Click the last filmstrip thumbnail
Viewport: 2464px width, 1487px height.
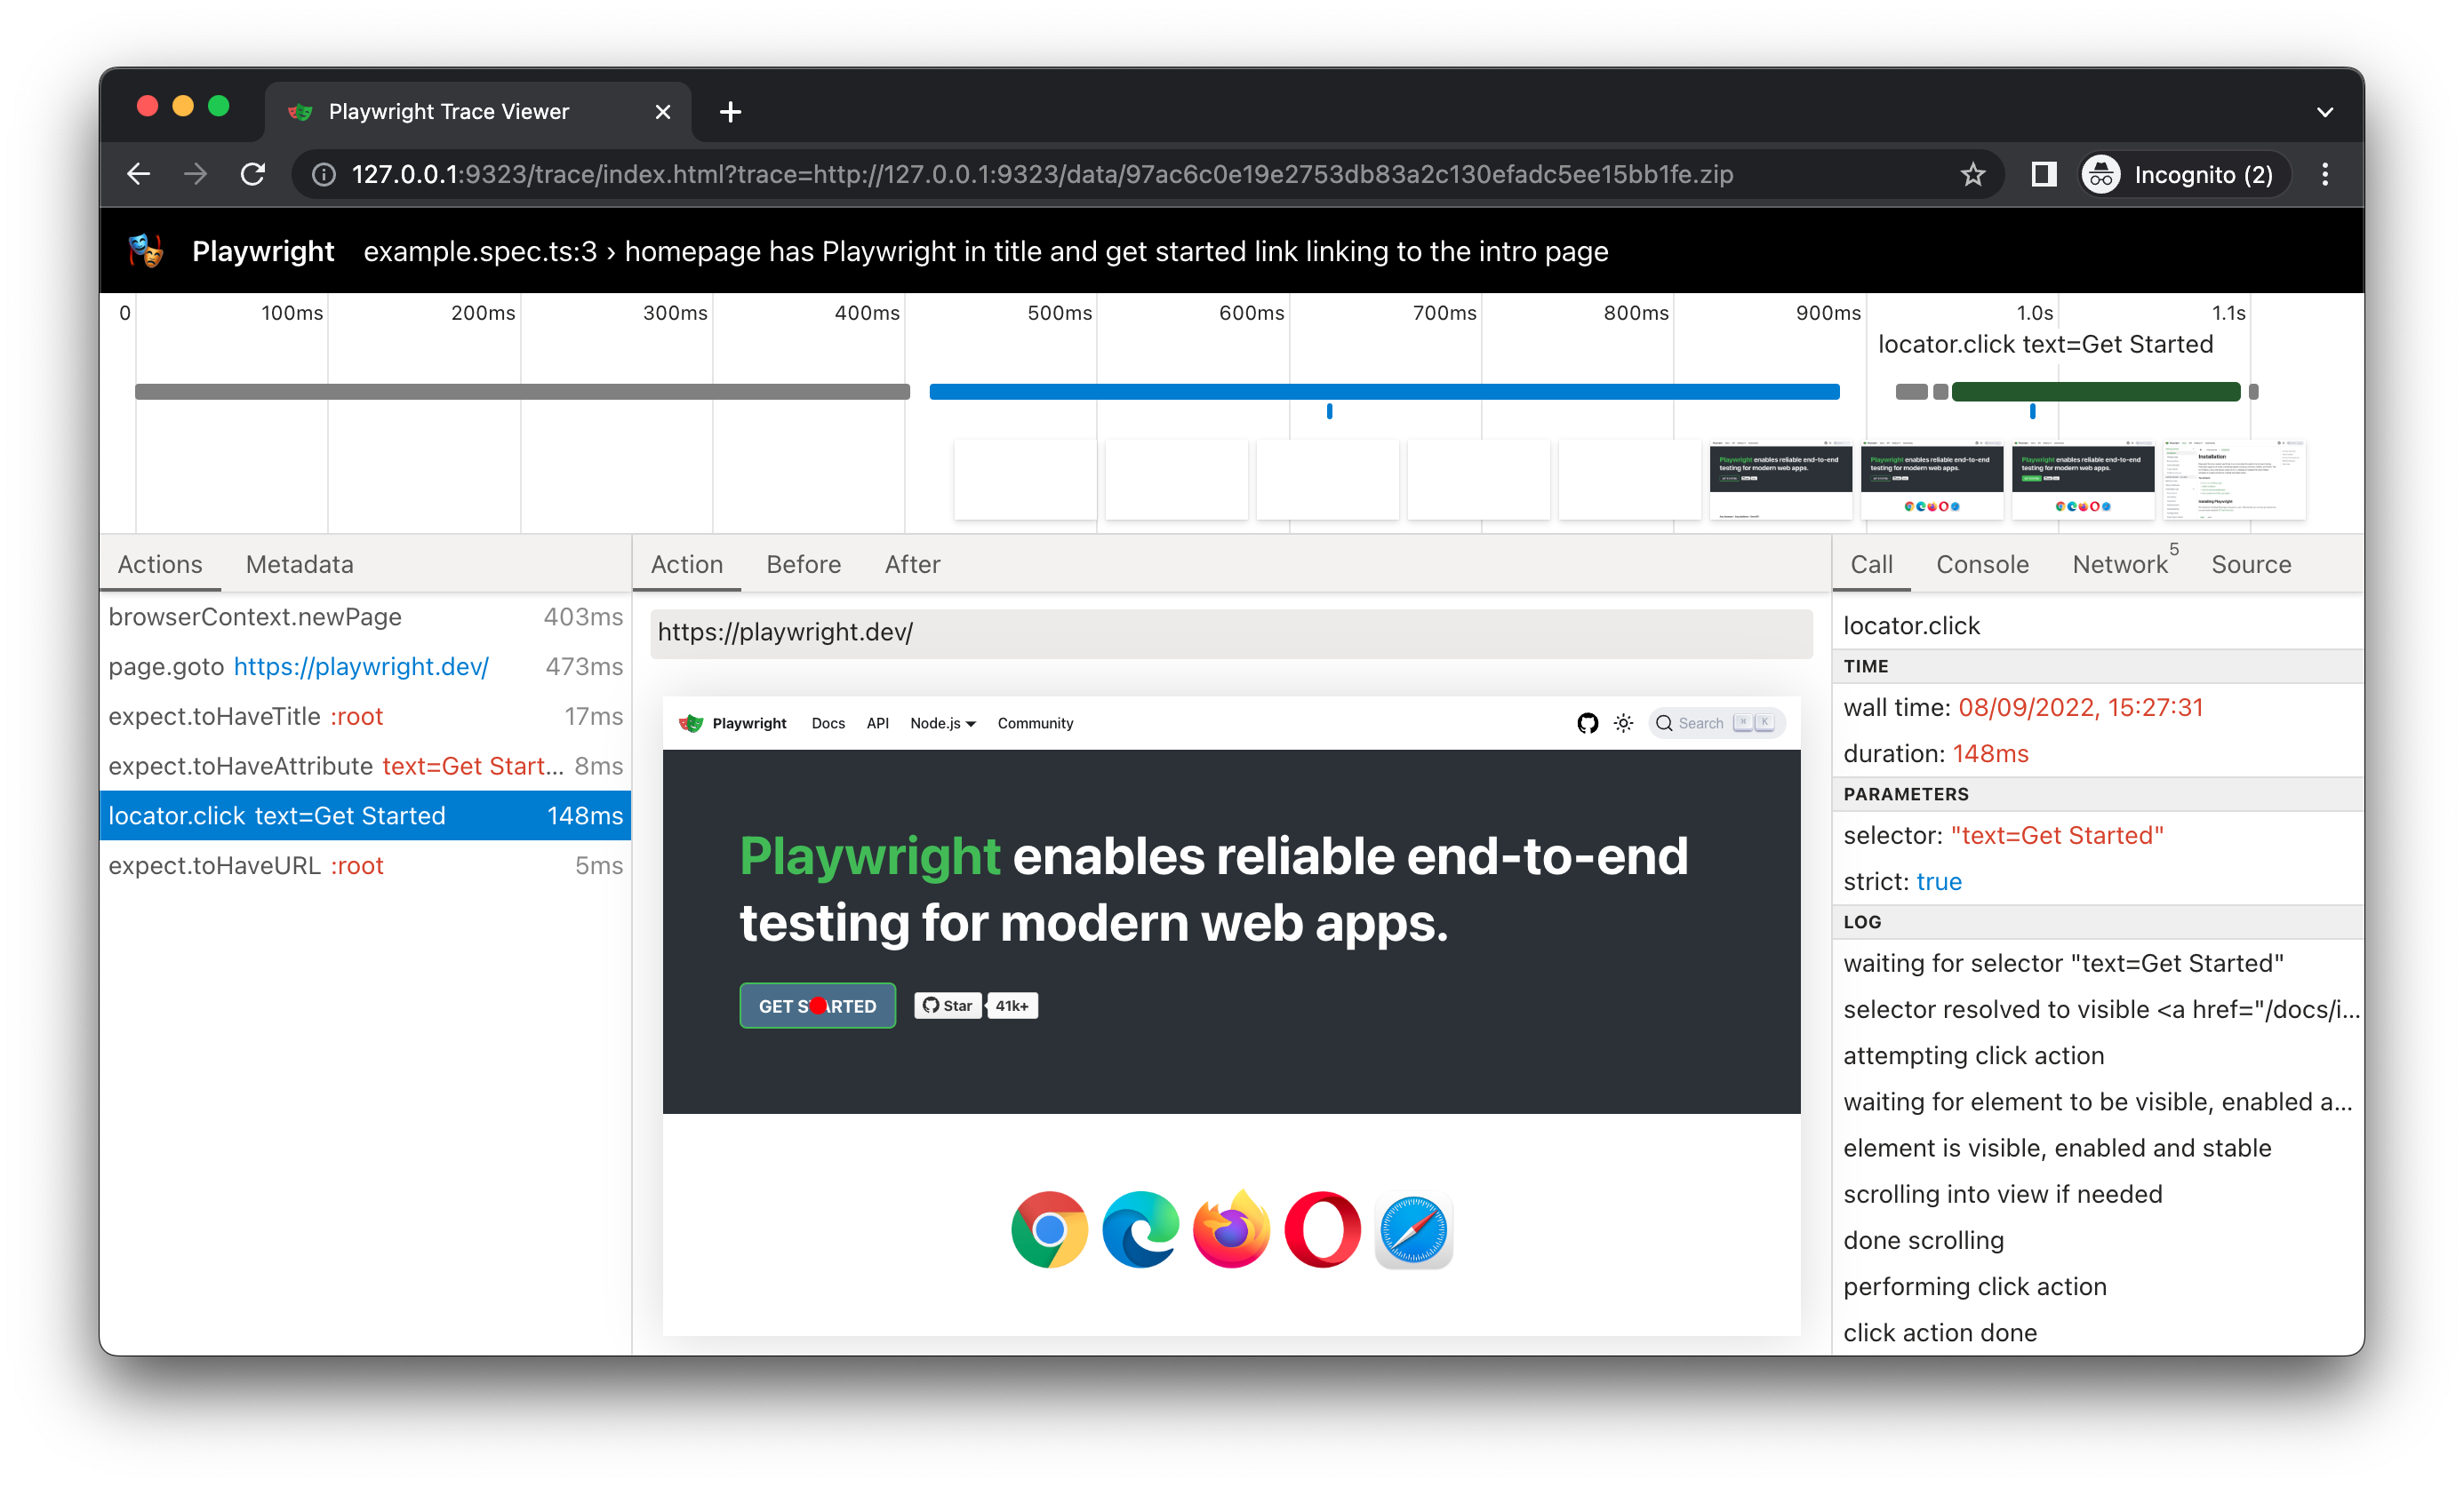[2234, 480]
